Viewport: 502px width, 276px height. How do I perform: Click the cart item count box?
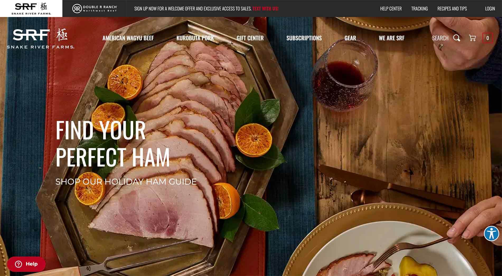point(487,38)
